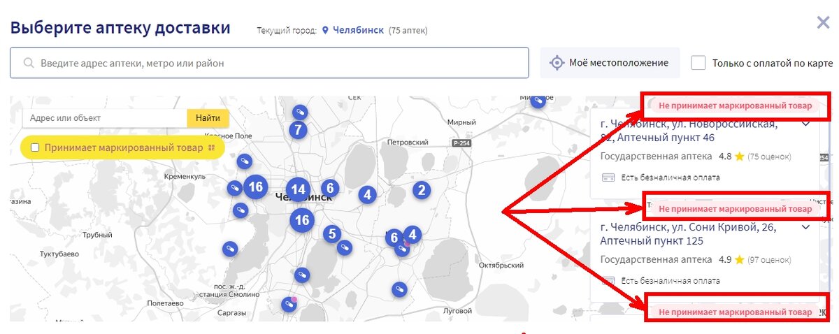This screenshot has width=839, height=334.
Task: Select the pill marker under Красное Поле label
Action: point(244,161)
